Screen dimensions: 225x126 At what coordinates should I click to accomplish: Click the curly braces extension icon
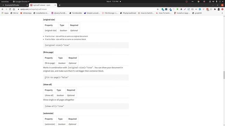click(x=192, y=9)
